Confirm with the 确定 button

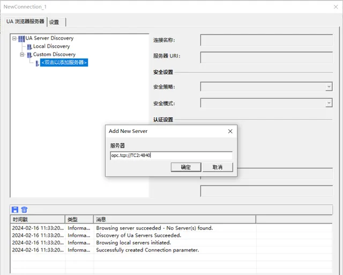click(x=186, y=167)
